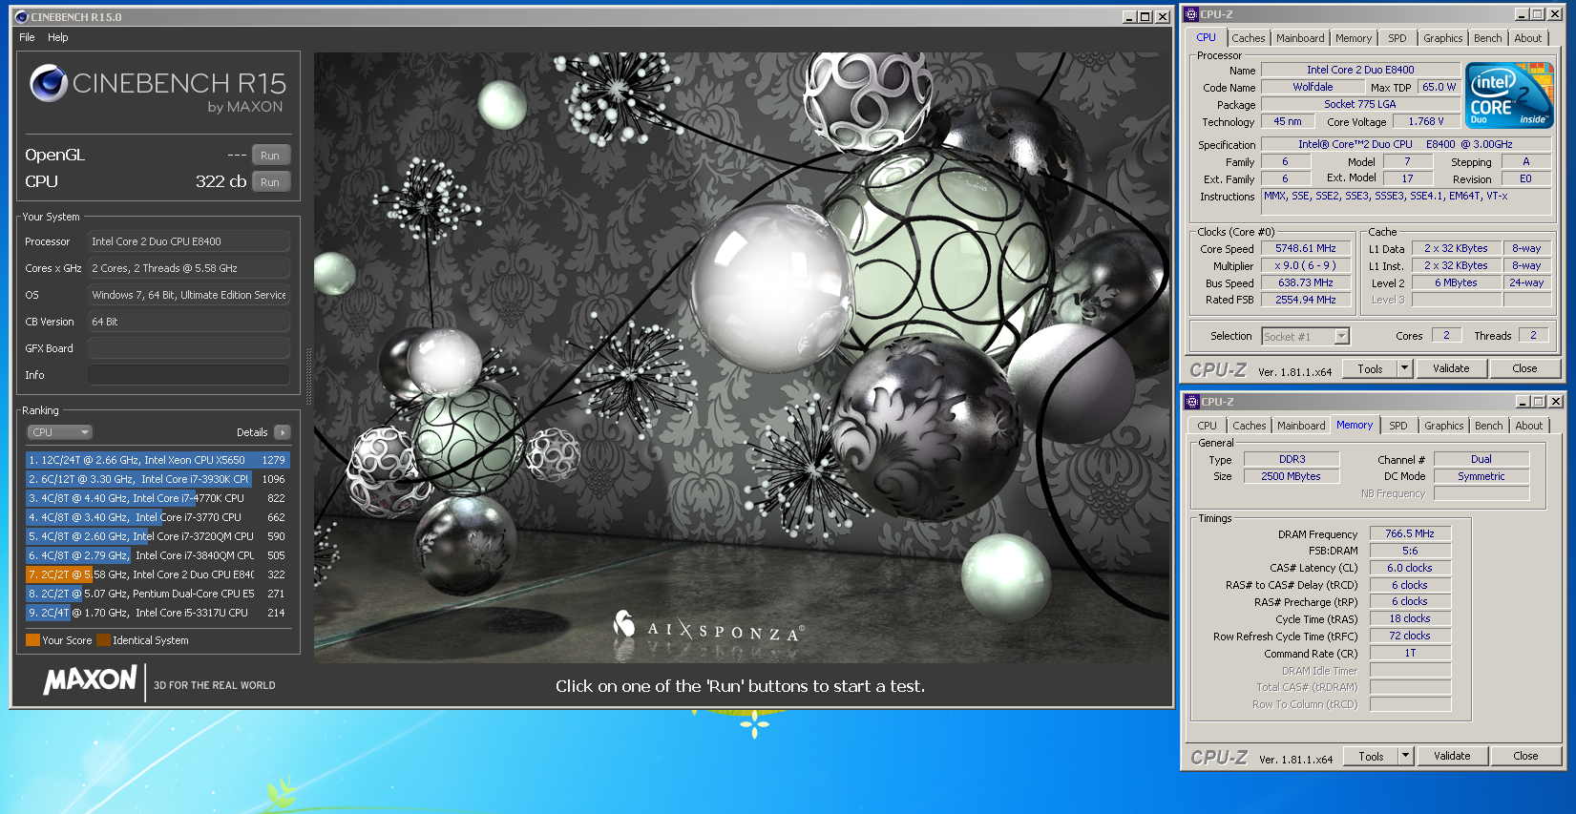Run the OpenGL benchmark test

tap(270, 156)
